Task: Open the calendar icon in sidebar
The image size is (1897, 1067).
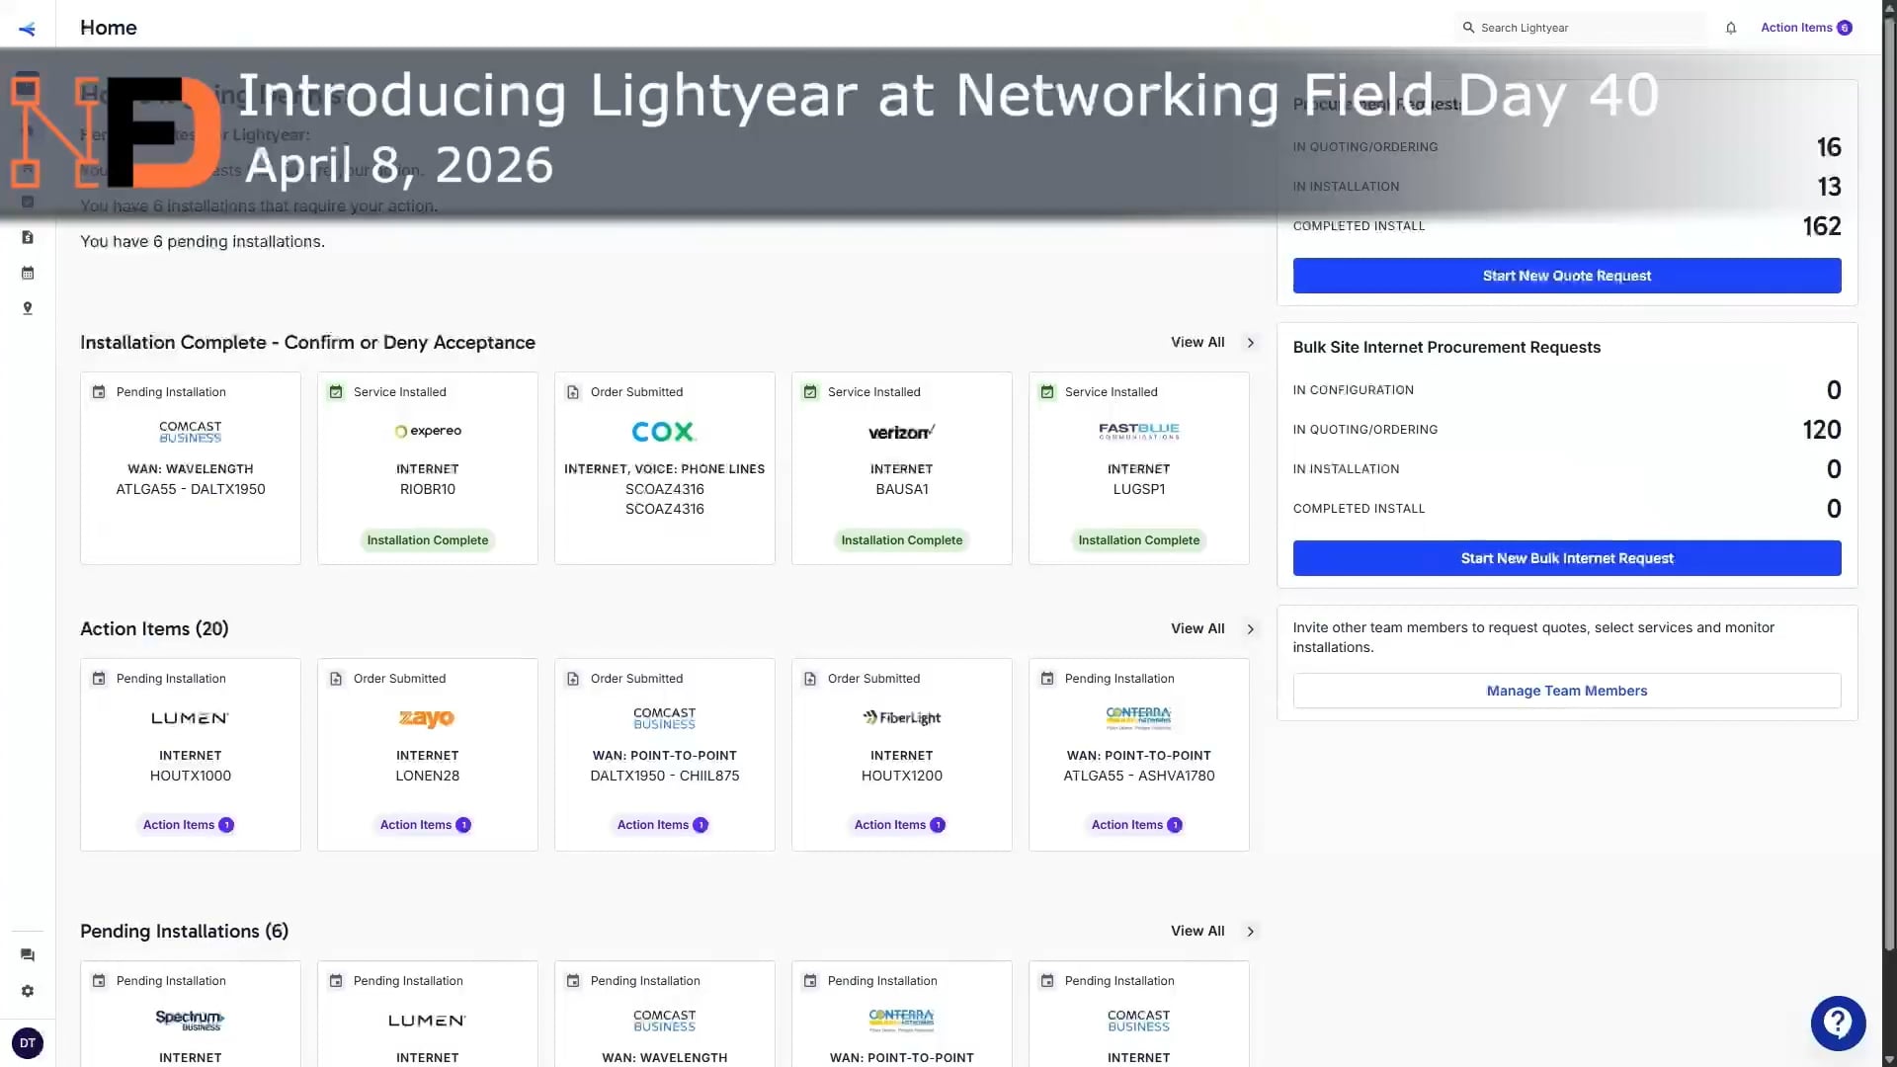Action: tap(28, 273)
